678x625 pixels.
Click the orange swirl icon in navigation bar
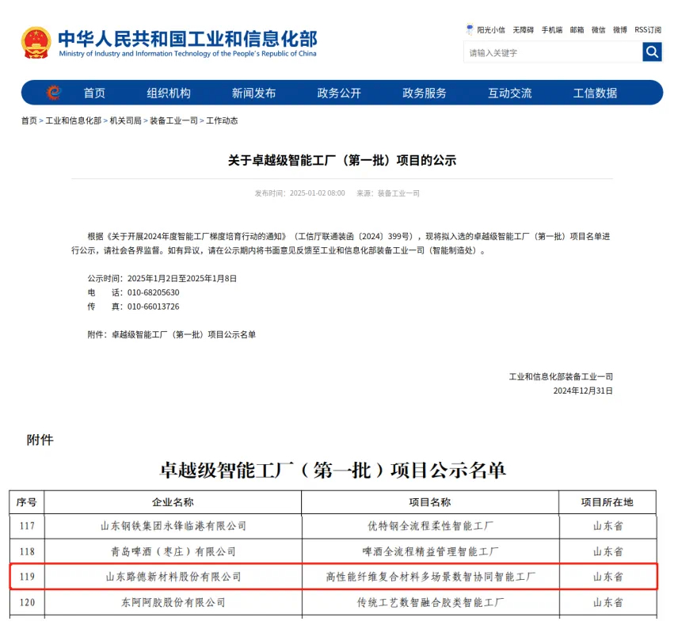(x=54, y=93)
